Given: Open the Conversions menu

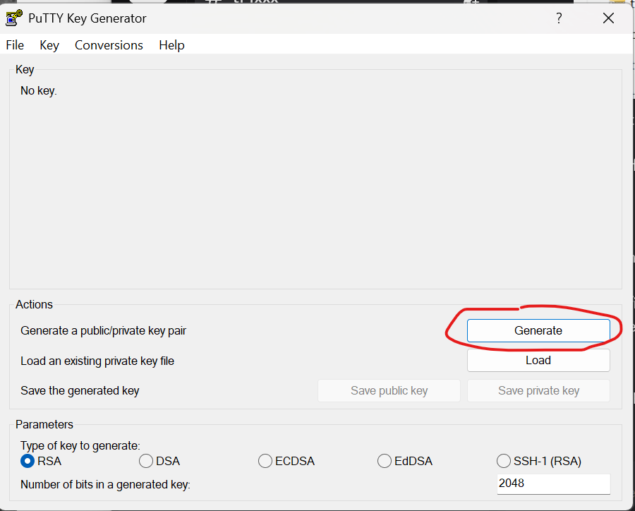Looking at the screenshot, I should click(109, 45).
